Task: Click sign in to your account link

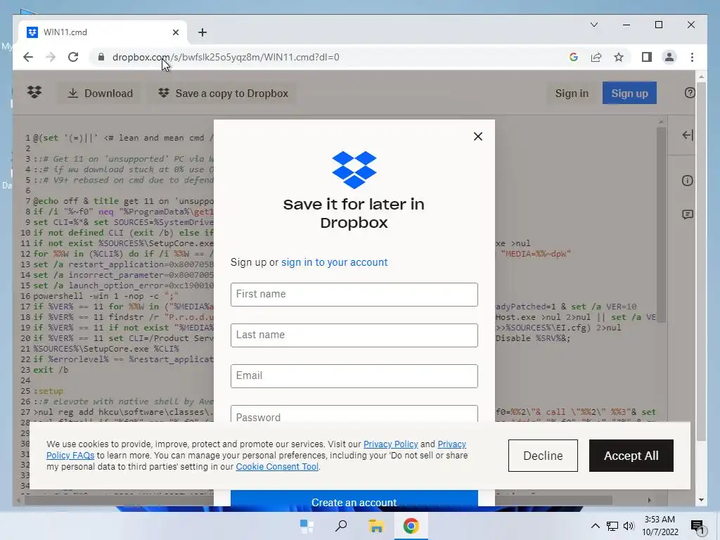Action: (334, 262)
